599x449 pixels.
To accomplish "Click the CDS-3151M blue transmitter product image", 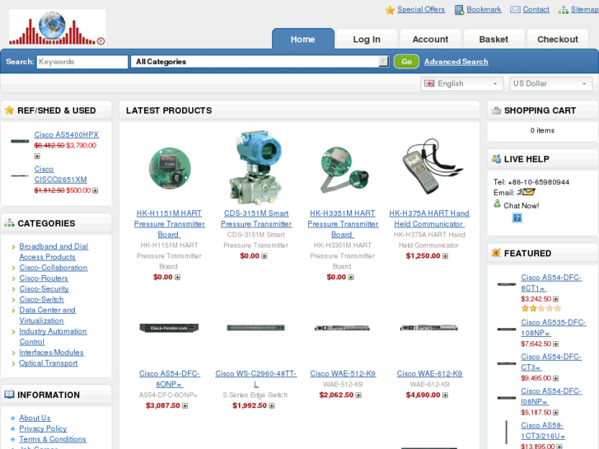I will click(x=256, y=167).
